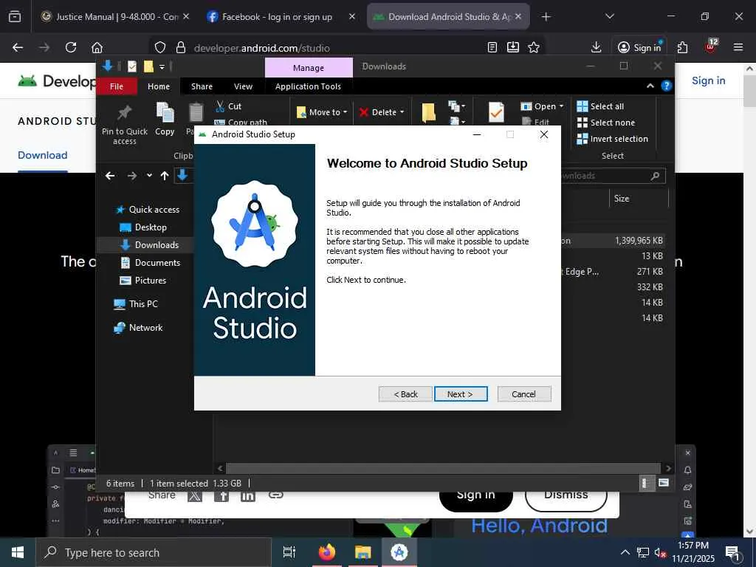Screen dimensions: 756x567
Task: Open the File menu in File Explorer
Action: 116,86
